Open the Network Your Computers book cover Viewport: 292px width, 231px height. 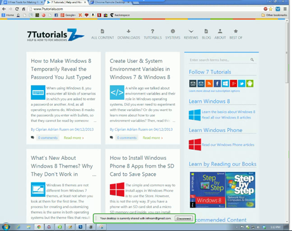241,190
